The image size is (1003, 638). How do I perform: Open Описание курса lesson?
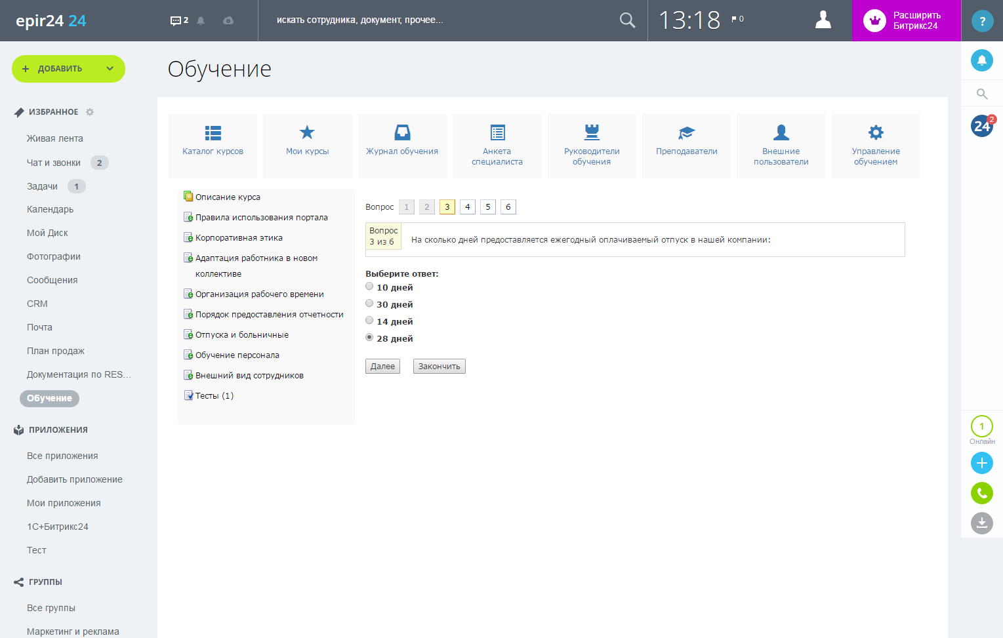(228, 197)
